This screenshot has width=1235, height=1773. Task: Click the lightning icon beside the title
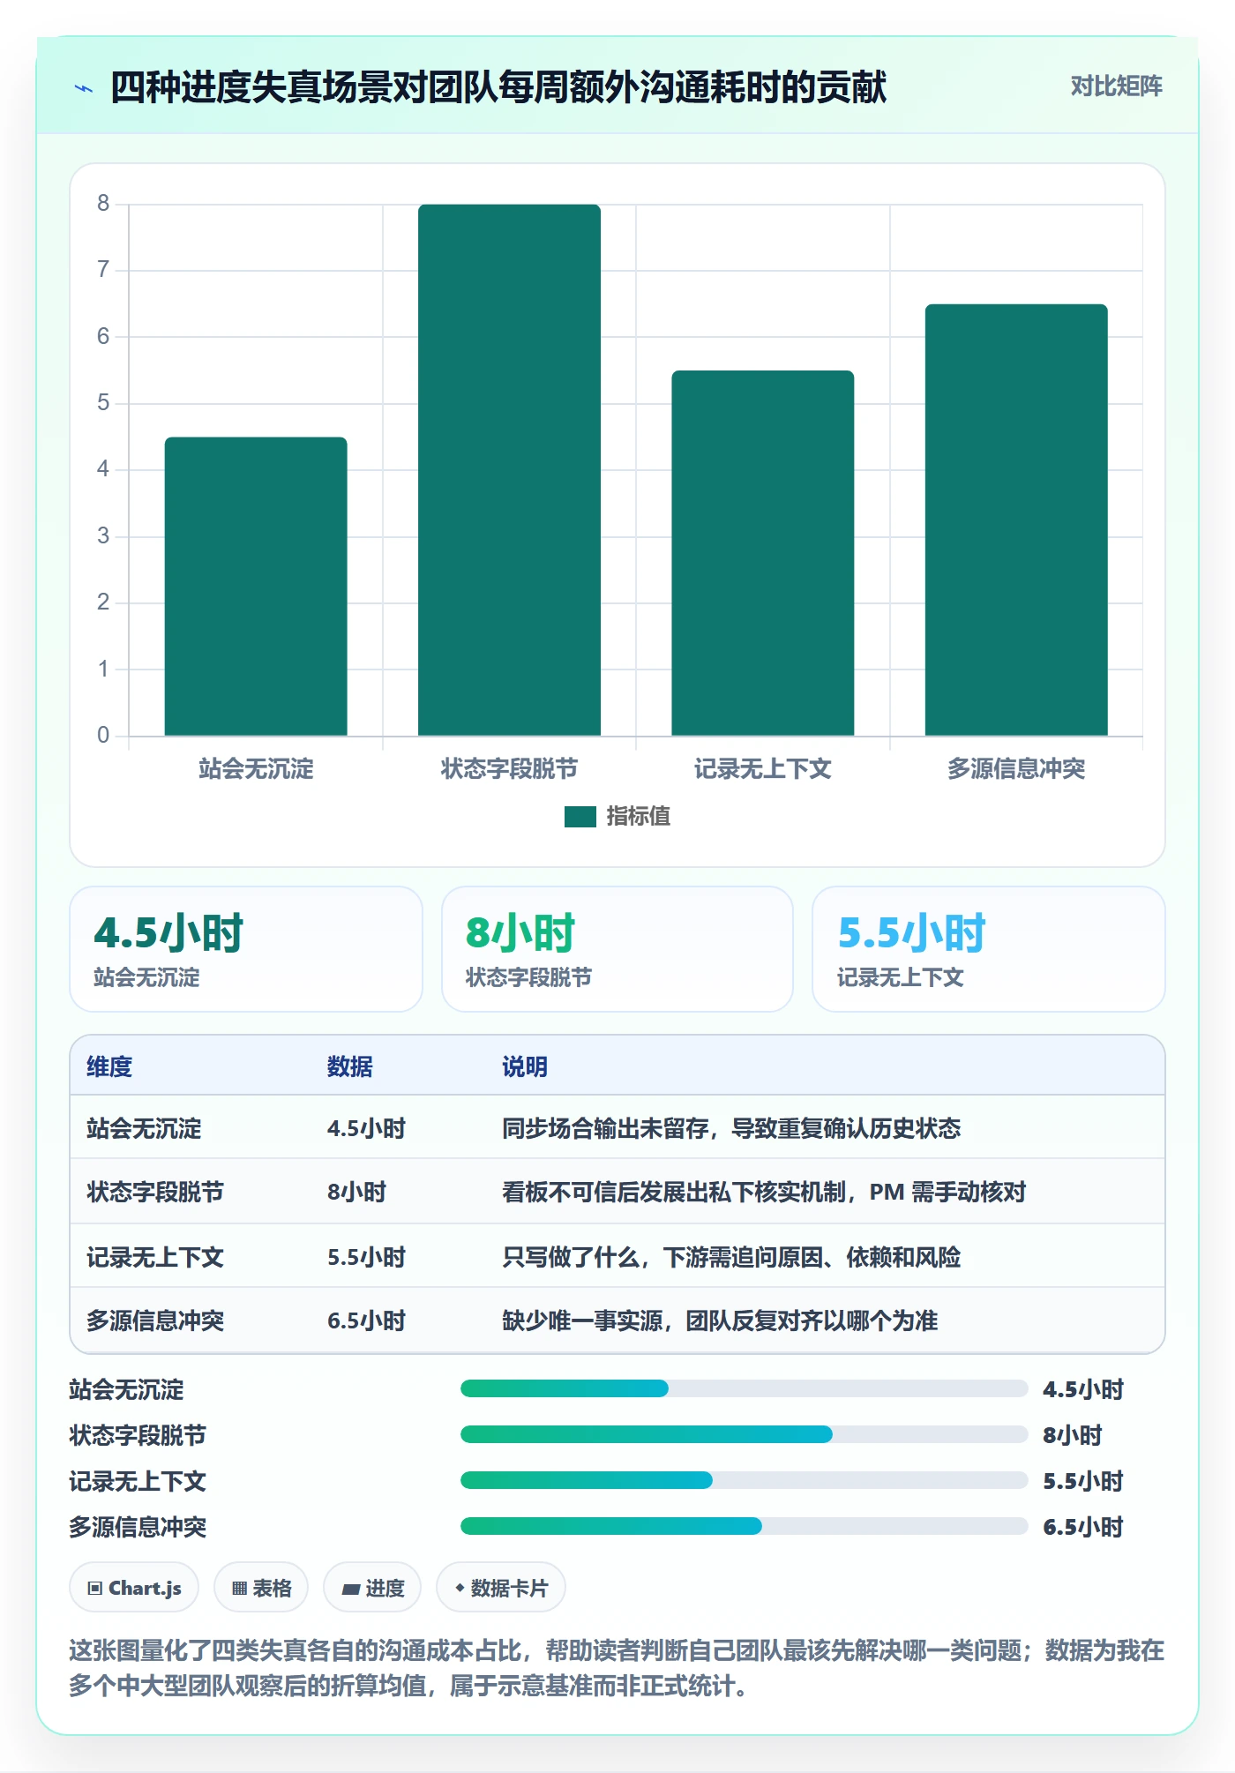84,88
